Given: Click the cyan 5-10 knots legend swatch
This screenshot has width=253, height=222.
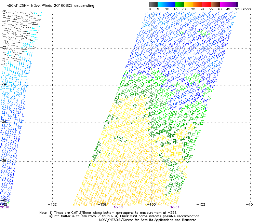Looking at the screenshot, I should click(162, 4).
